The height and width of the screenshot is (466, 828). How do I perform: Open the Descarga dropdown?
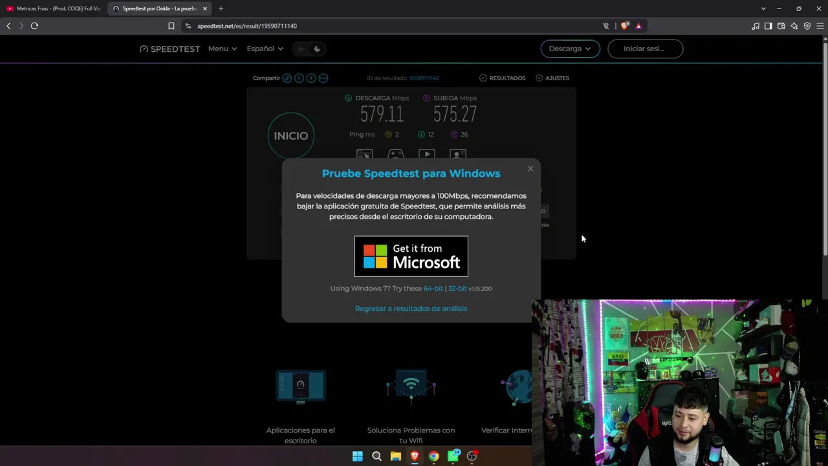coord(570,49)
